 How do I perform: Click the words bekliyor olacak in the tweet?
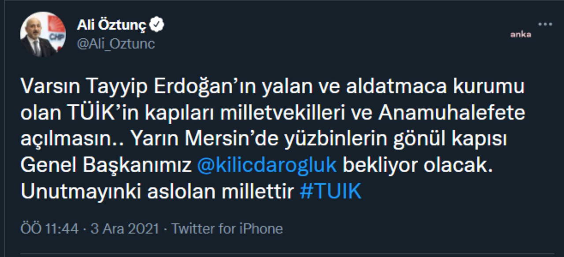(x=417, y=165)
